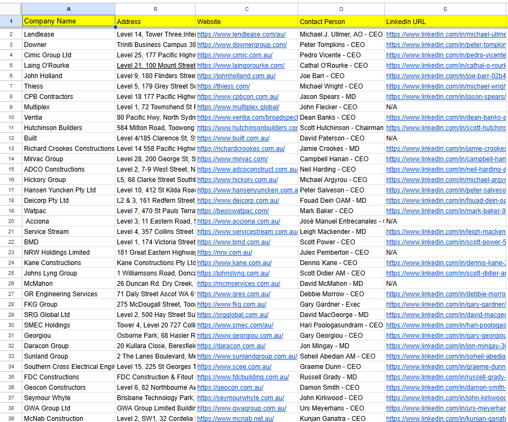Image resolution: width=508 pixels, height=422 pixels.
Task: Click the Company Name header cell
Action: (x=68, y=21)
